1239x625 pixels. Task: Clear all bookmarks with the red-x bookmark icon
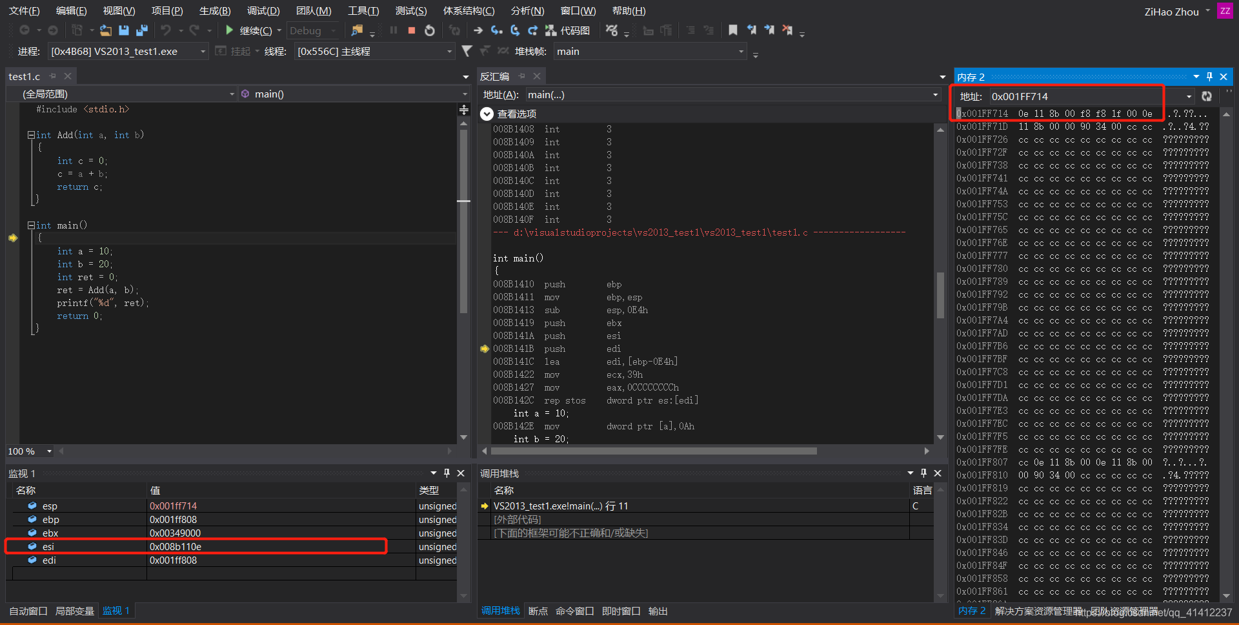click(x=787, y=30)
